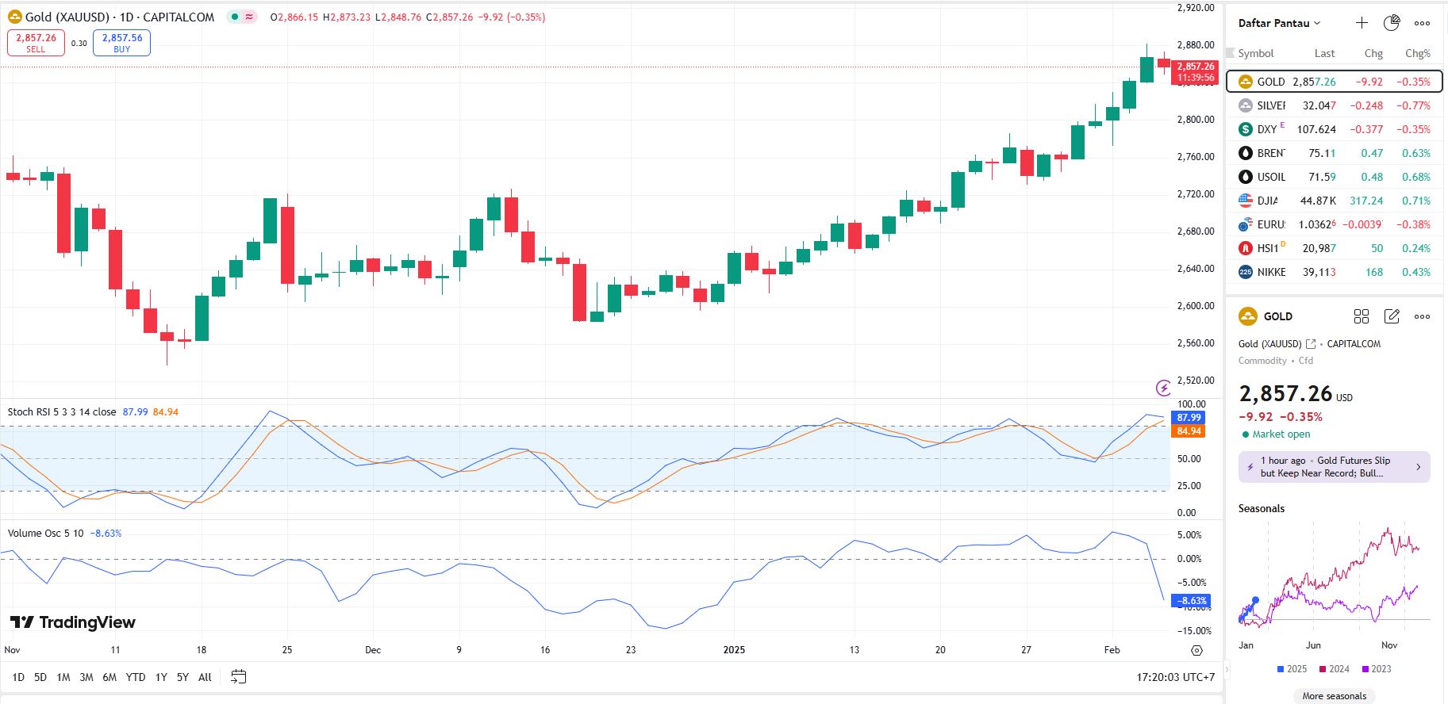Toggle the 2023 seasonal series
This screenshot has height=704, width=1448.
[x=1376, y=669]
